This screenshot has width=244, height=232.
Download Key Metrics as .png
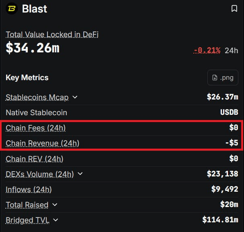(223, 78)
